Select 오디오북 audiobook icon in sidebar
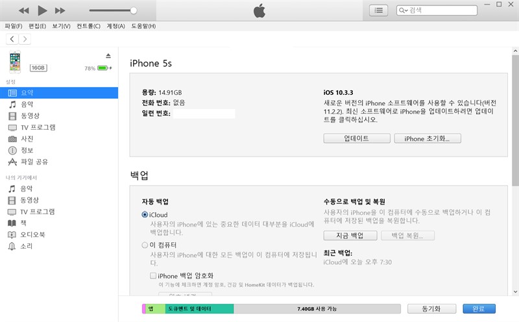The height and width of the screenshot is (322, 519). [x=12, y=234]
